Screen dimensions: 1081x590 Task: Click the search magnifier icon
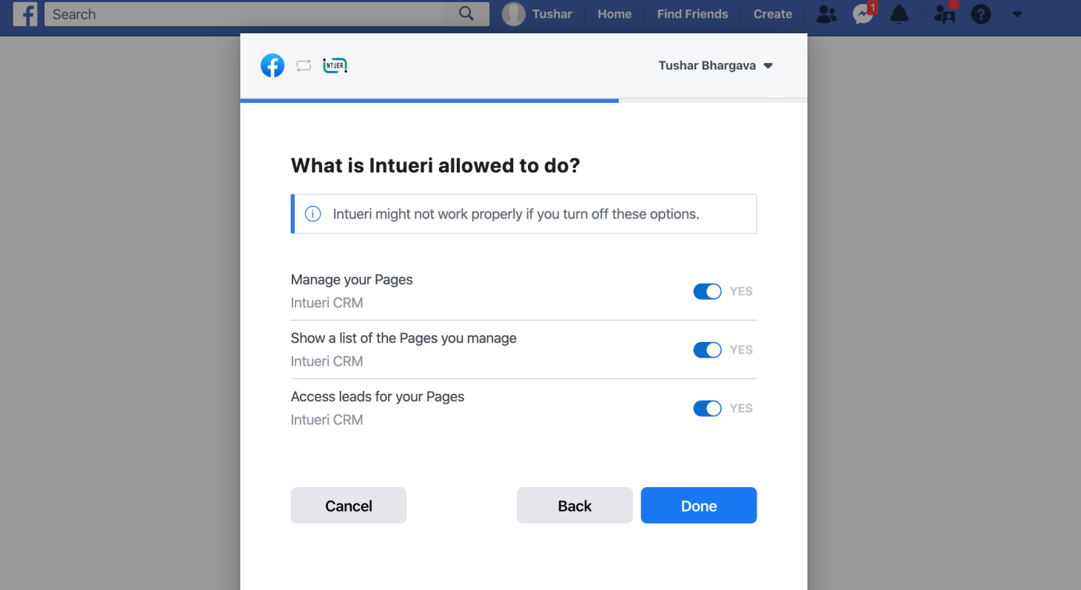point(466,14)
